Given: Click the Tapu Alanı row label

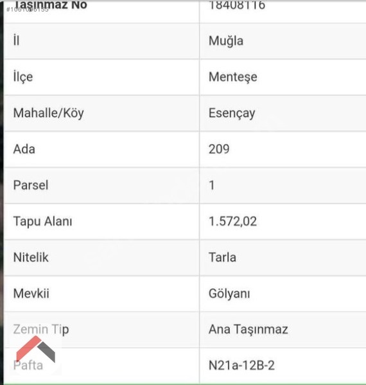Looking at the screenshot, I should pos(42,221).
